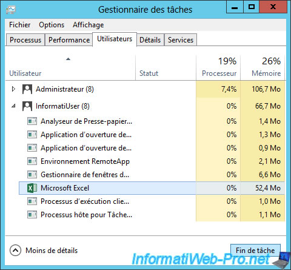
Task: Click the Analyseur de Presse-papier process icon
Action: point(32,121)
